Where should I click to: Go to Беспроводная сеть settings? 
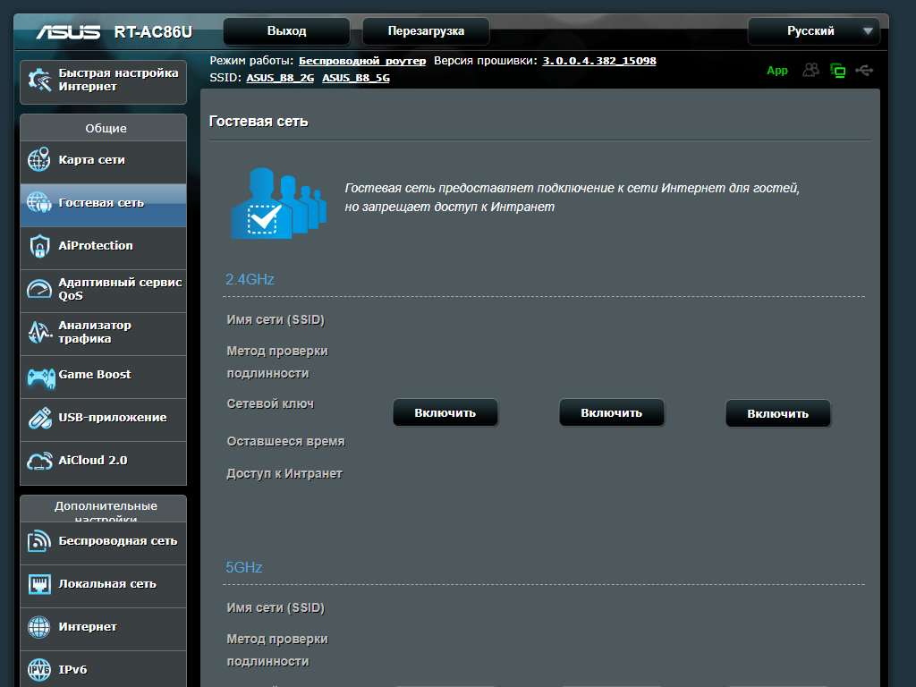[104, 541]
